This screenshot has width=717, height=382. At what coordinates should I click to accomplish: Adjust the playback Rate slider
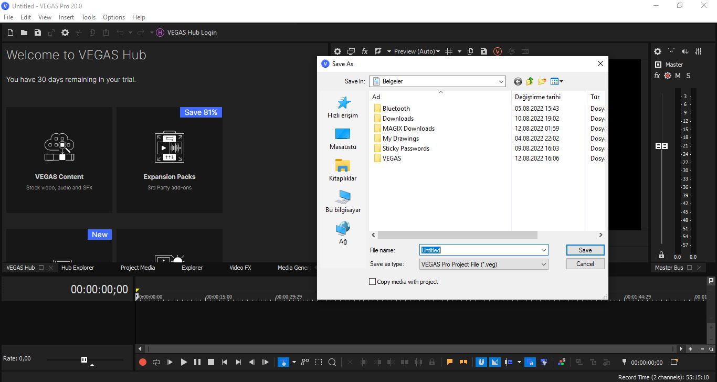[85, 359]
